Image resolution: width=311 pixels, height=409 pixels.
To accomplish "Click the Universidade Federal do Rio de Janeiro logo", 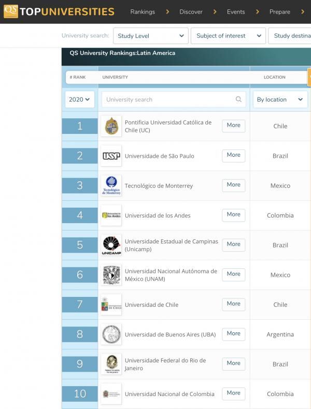I will pos(111,364).
